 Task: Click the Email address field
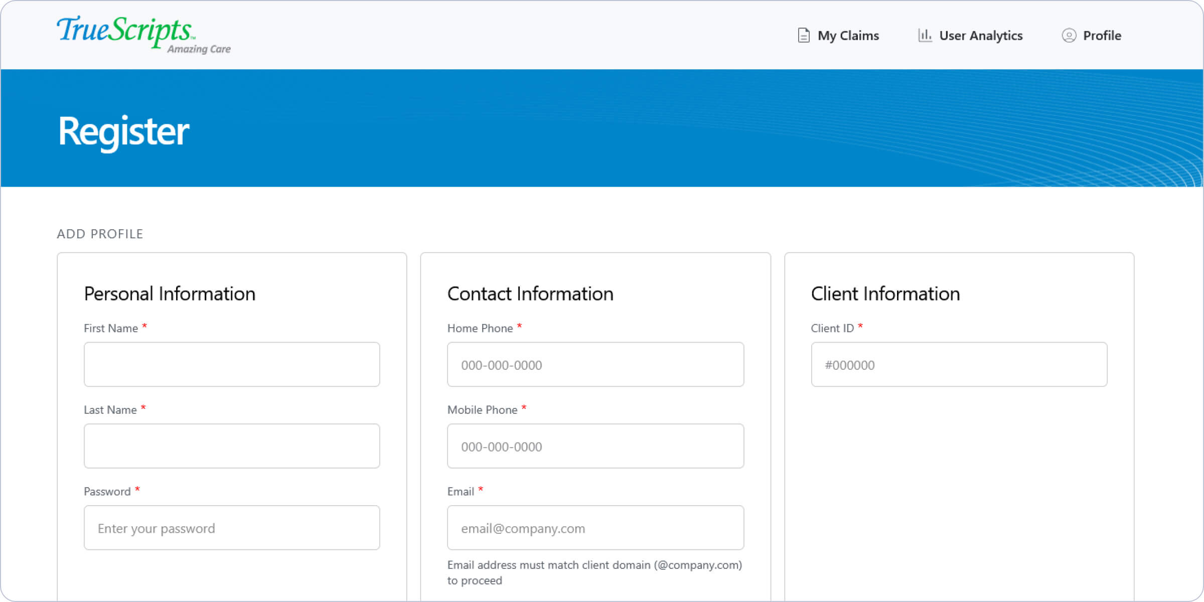(595, 528)
